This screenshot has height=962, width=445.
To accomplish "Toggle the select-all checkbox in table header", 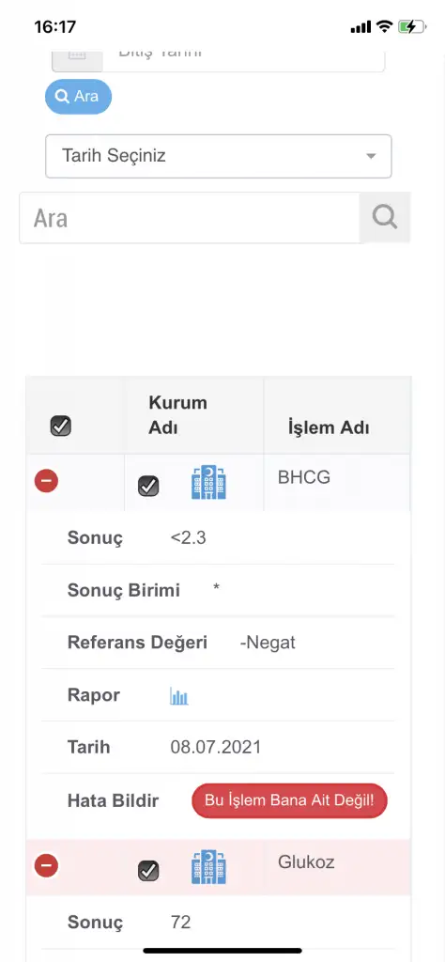I will 61,426.
